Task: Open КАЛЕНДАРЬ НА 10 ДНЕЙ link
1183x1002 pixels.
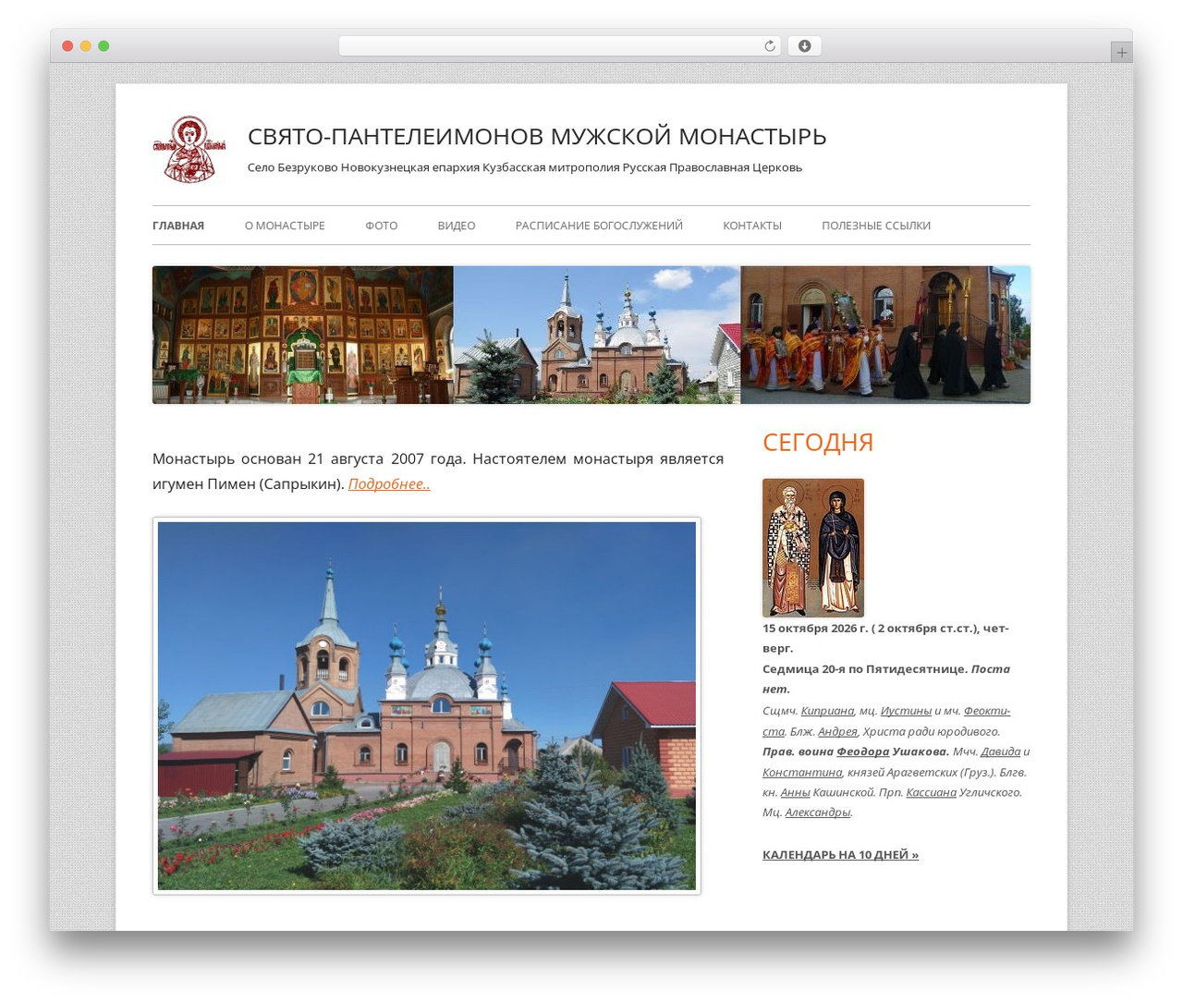Action: click(840, 854)
